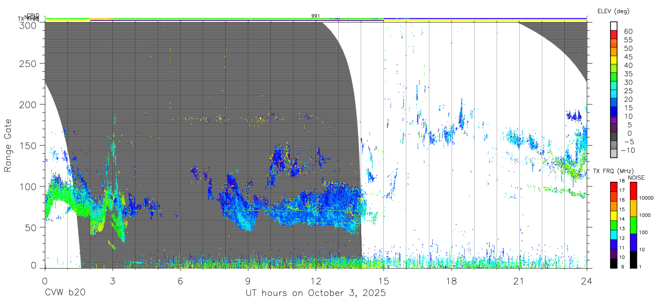Pick the yellow 14–15 MHz TX FRQ segment
660x304 pixels.
[x=613, y=215]
